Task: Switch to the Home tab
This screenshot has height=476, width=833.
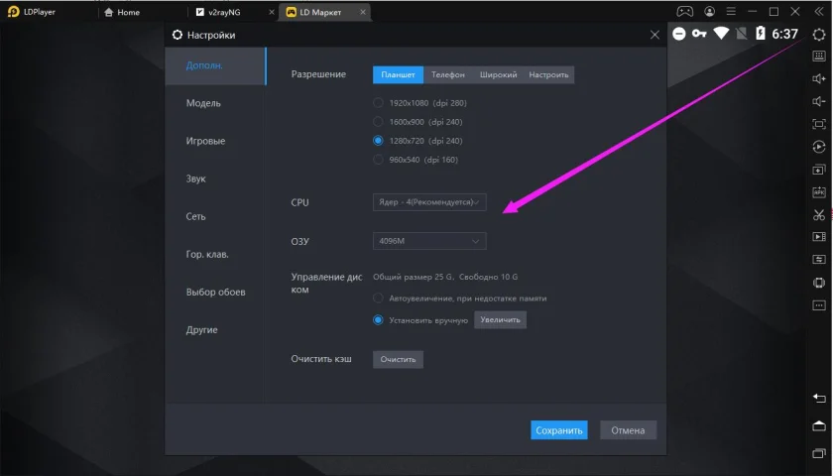Action: 122,12
